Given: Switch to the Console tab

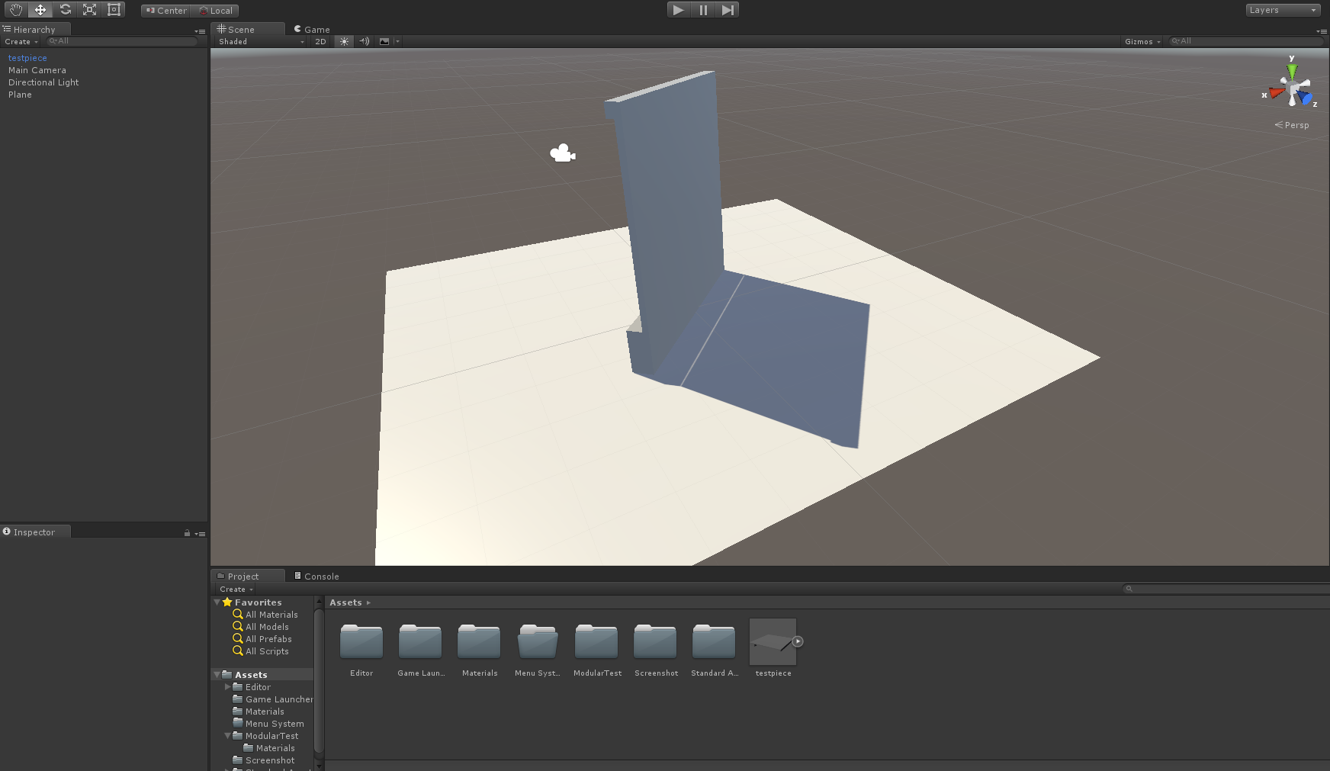Looking at the screenshot, I should [x=316, y=577].
